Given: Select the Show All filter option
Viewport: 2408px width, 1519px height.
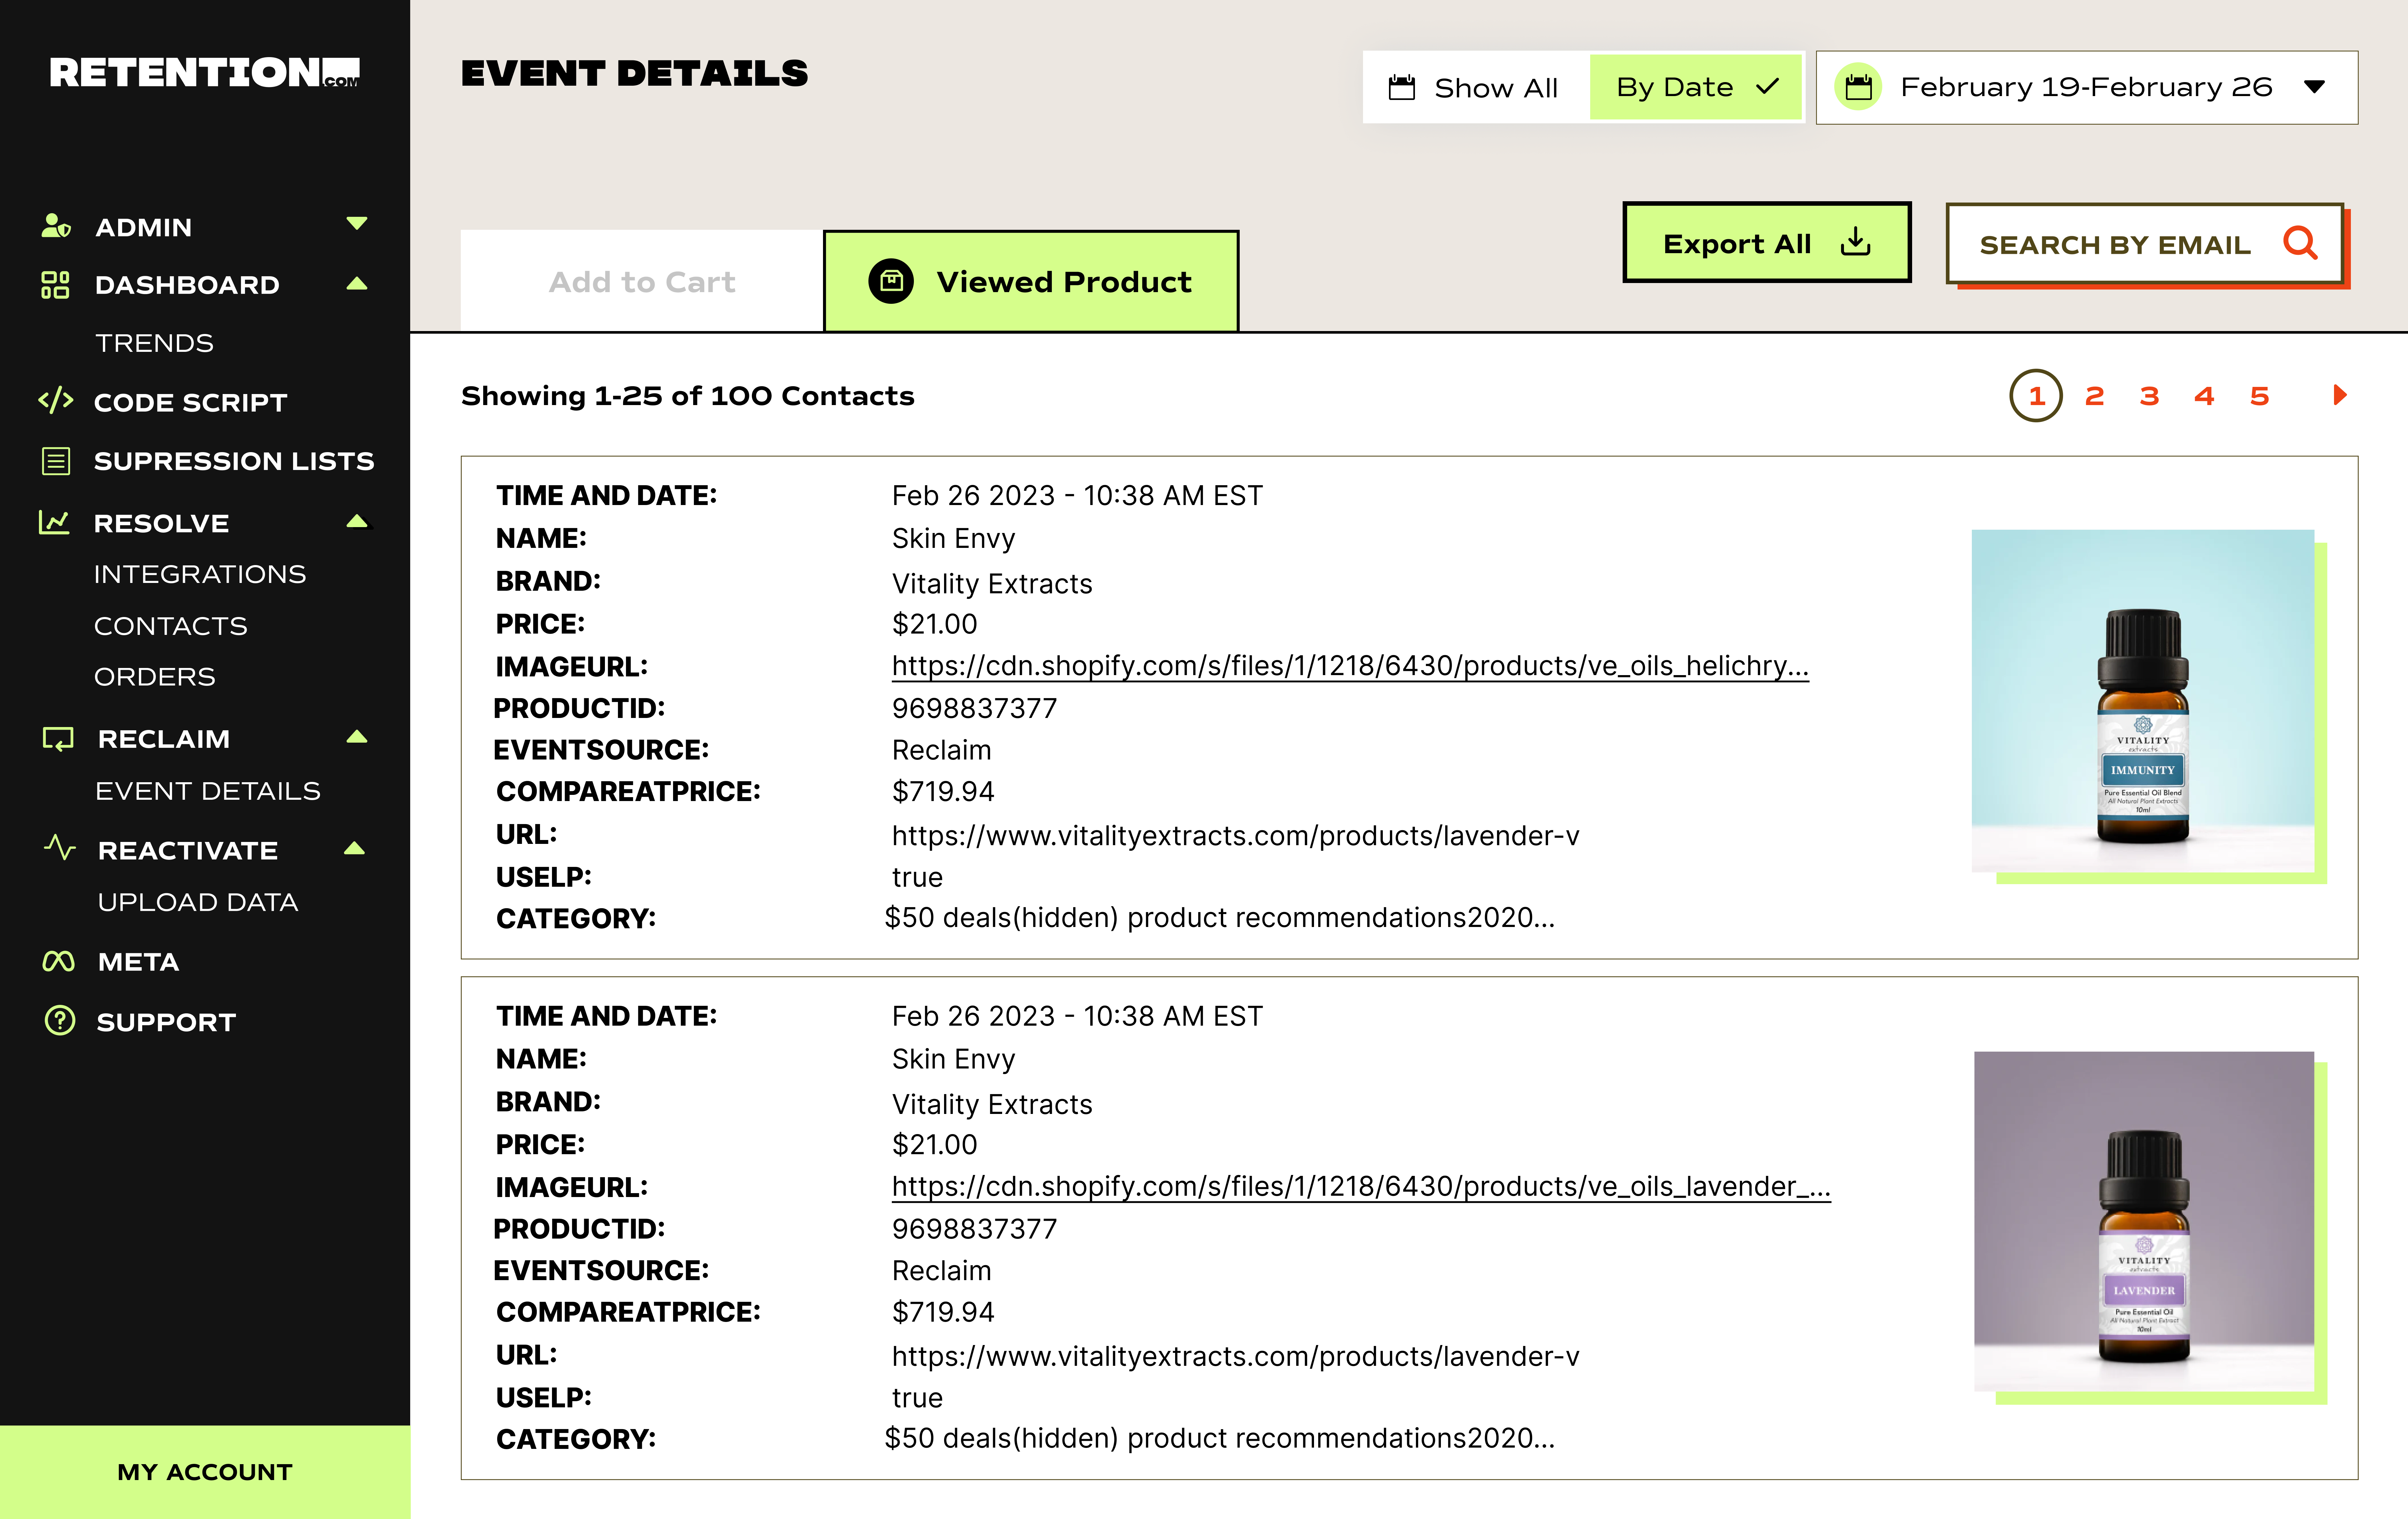Looking at the screenshot, I should point(1475,88).
